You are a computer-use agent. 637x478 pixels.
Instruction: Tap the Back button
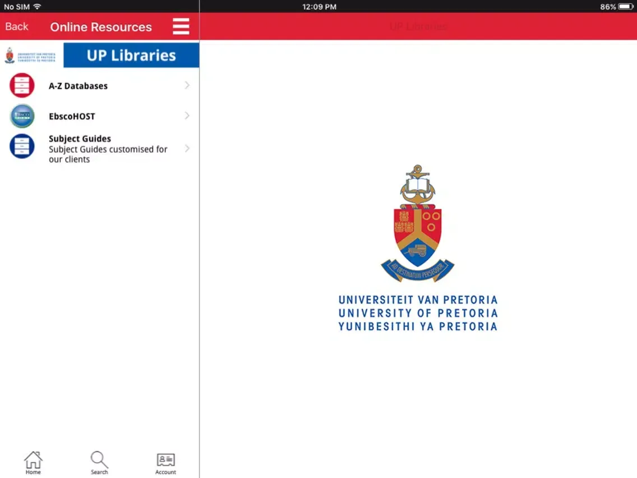coord(17,27)
